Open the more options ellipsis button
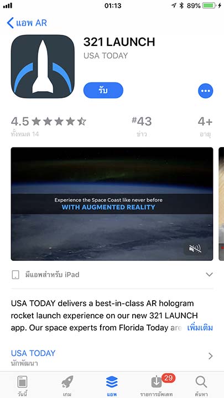Image resolution: width=224 pixels, height=398 pixels. click(205, 91)
